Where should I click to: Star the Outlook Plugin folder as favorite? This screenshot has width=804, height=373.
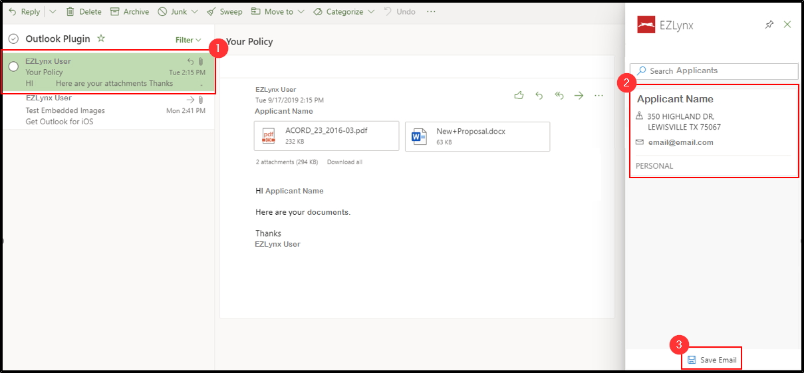101,39
